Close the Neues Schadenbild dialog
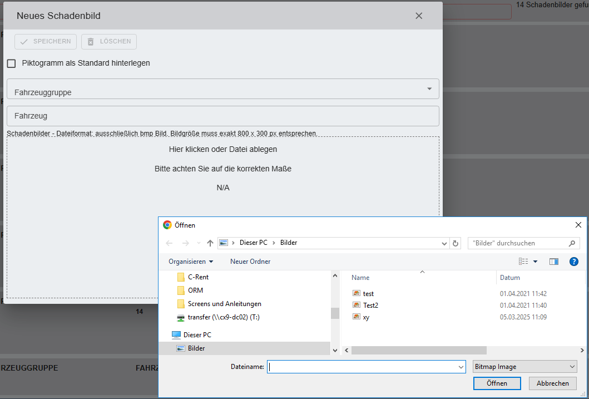The image size is (589, 399). point(419,16)
